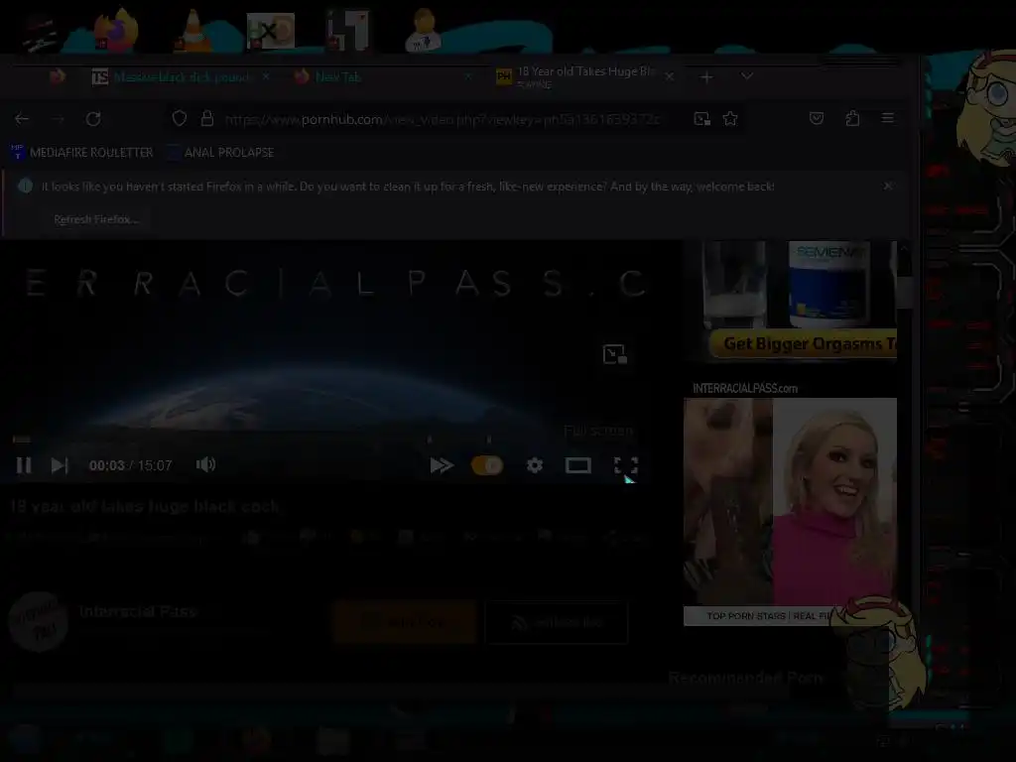Switch the player to theater mode

tap(578, 465)
